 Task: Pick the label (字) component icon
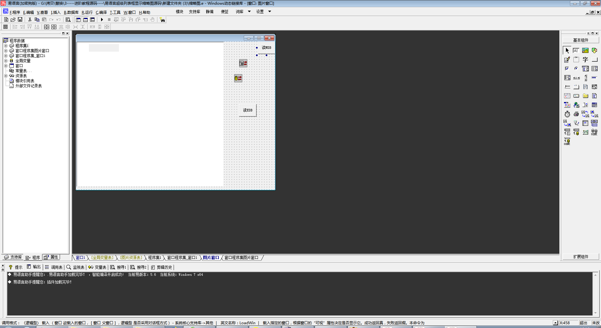(x=585, y=59)
